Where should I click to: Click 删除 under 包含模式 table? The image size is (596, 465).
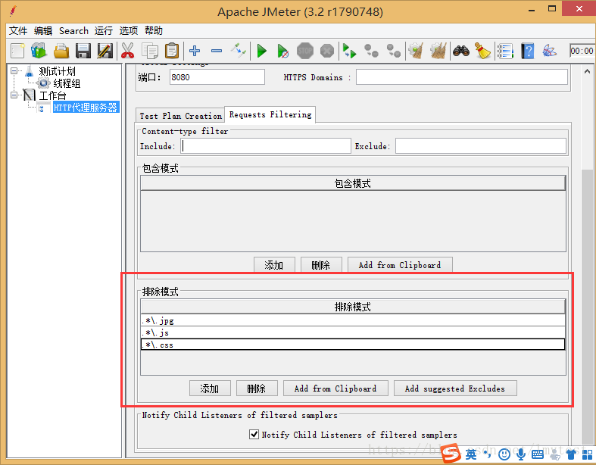pyautogui.click(x=321, y=265)
